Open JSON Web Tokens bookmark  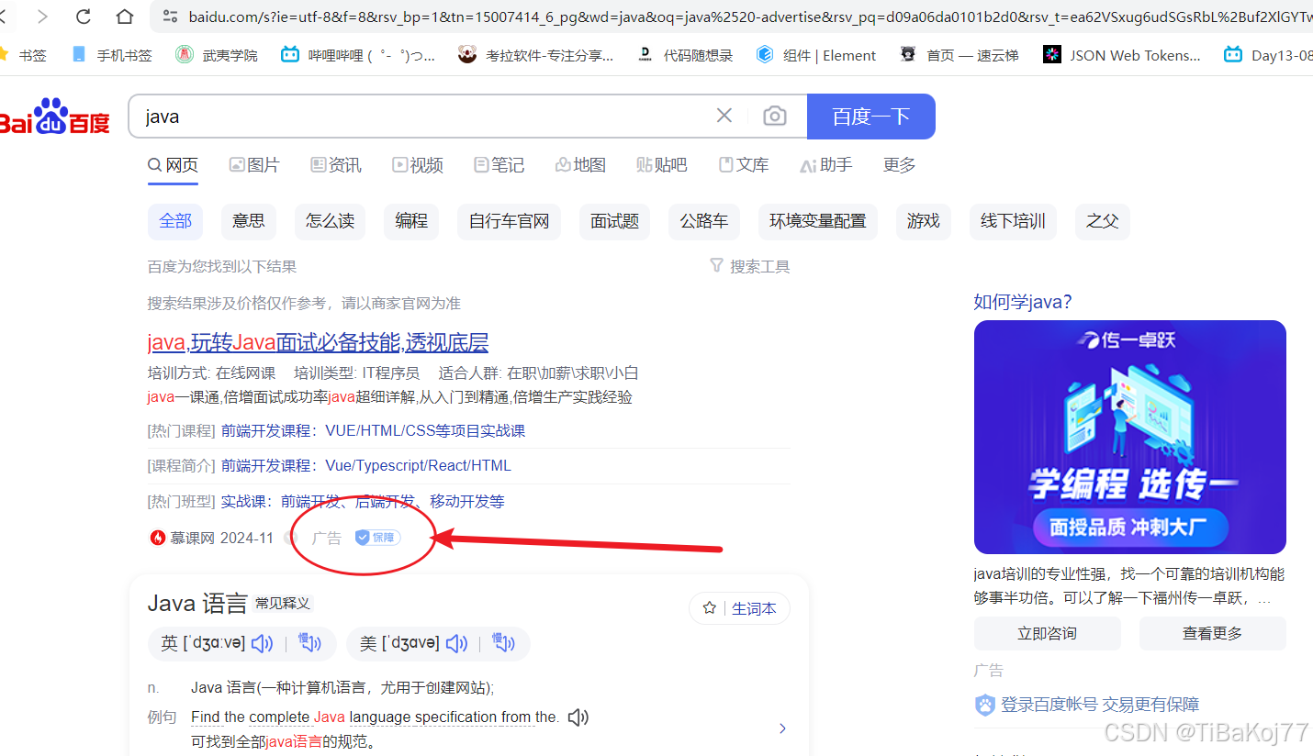[x=1121, y=55]
